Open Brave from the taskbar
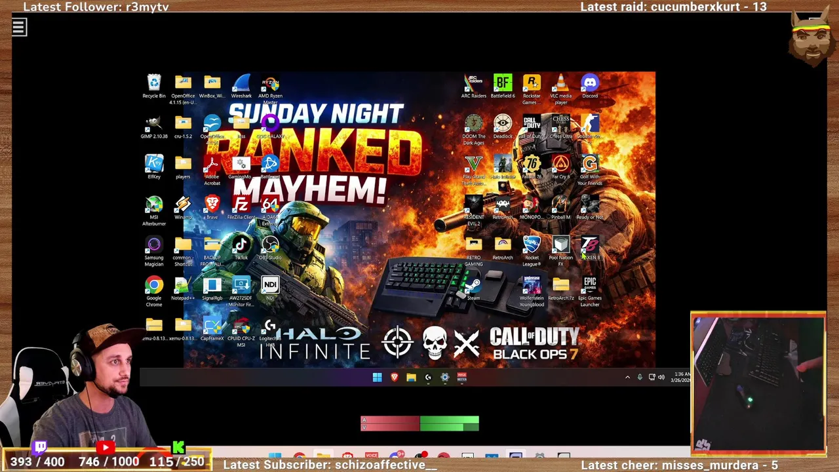Viewport: 839px width, 472px height. pos(394,377)
